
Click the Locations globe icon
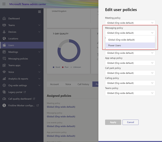point(4,39)
